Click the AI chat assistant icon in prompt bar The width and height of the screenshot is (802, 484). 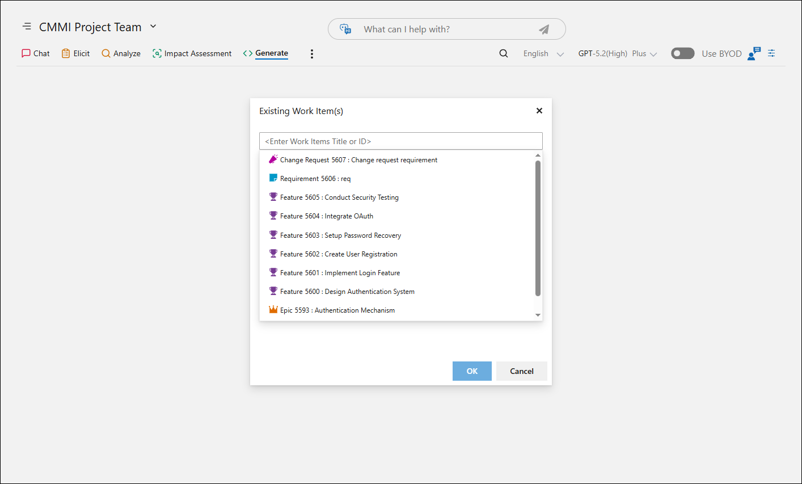coord(345,29)
